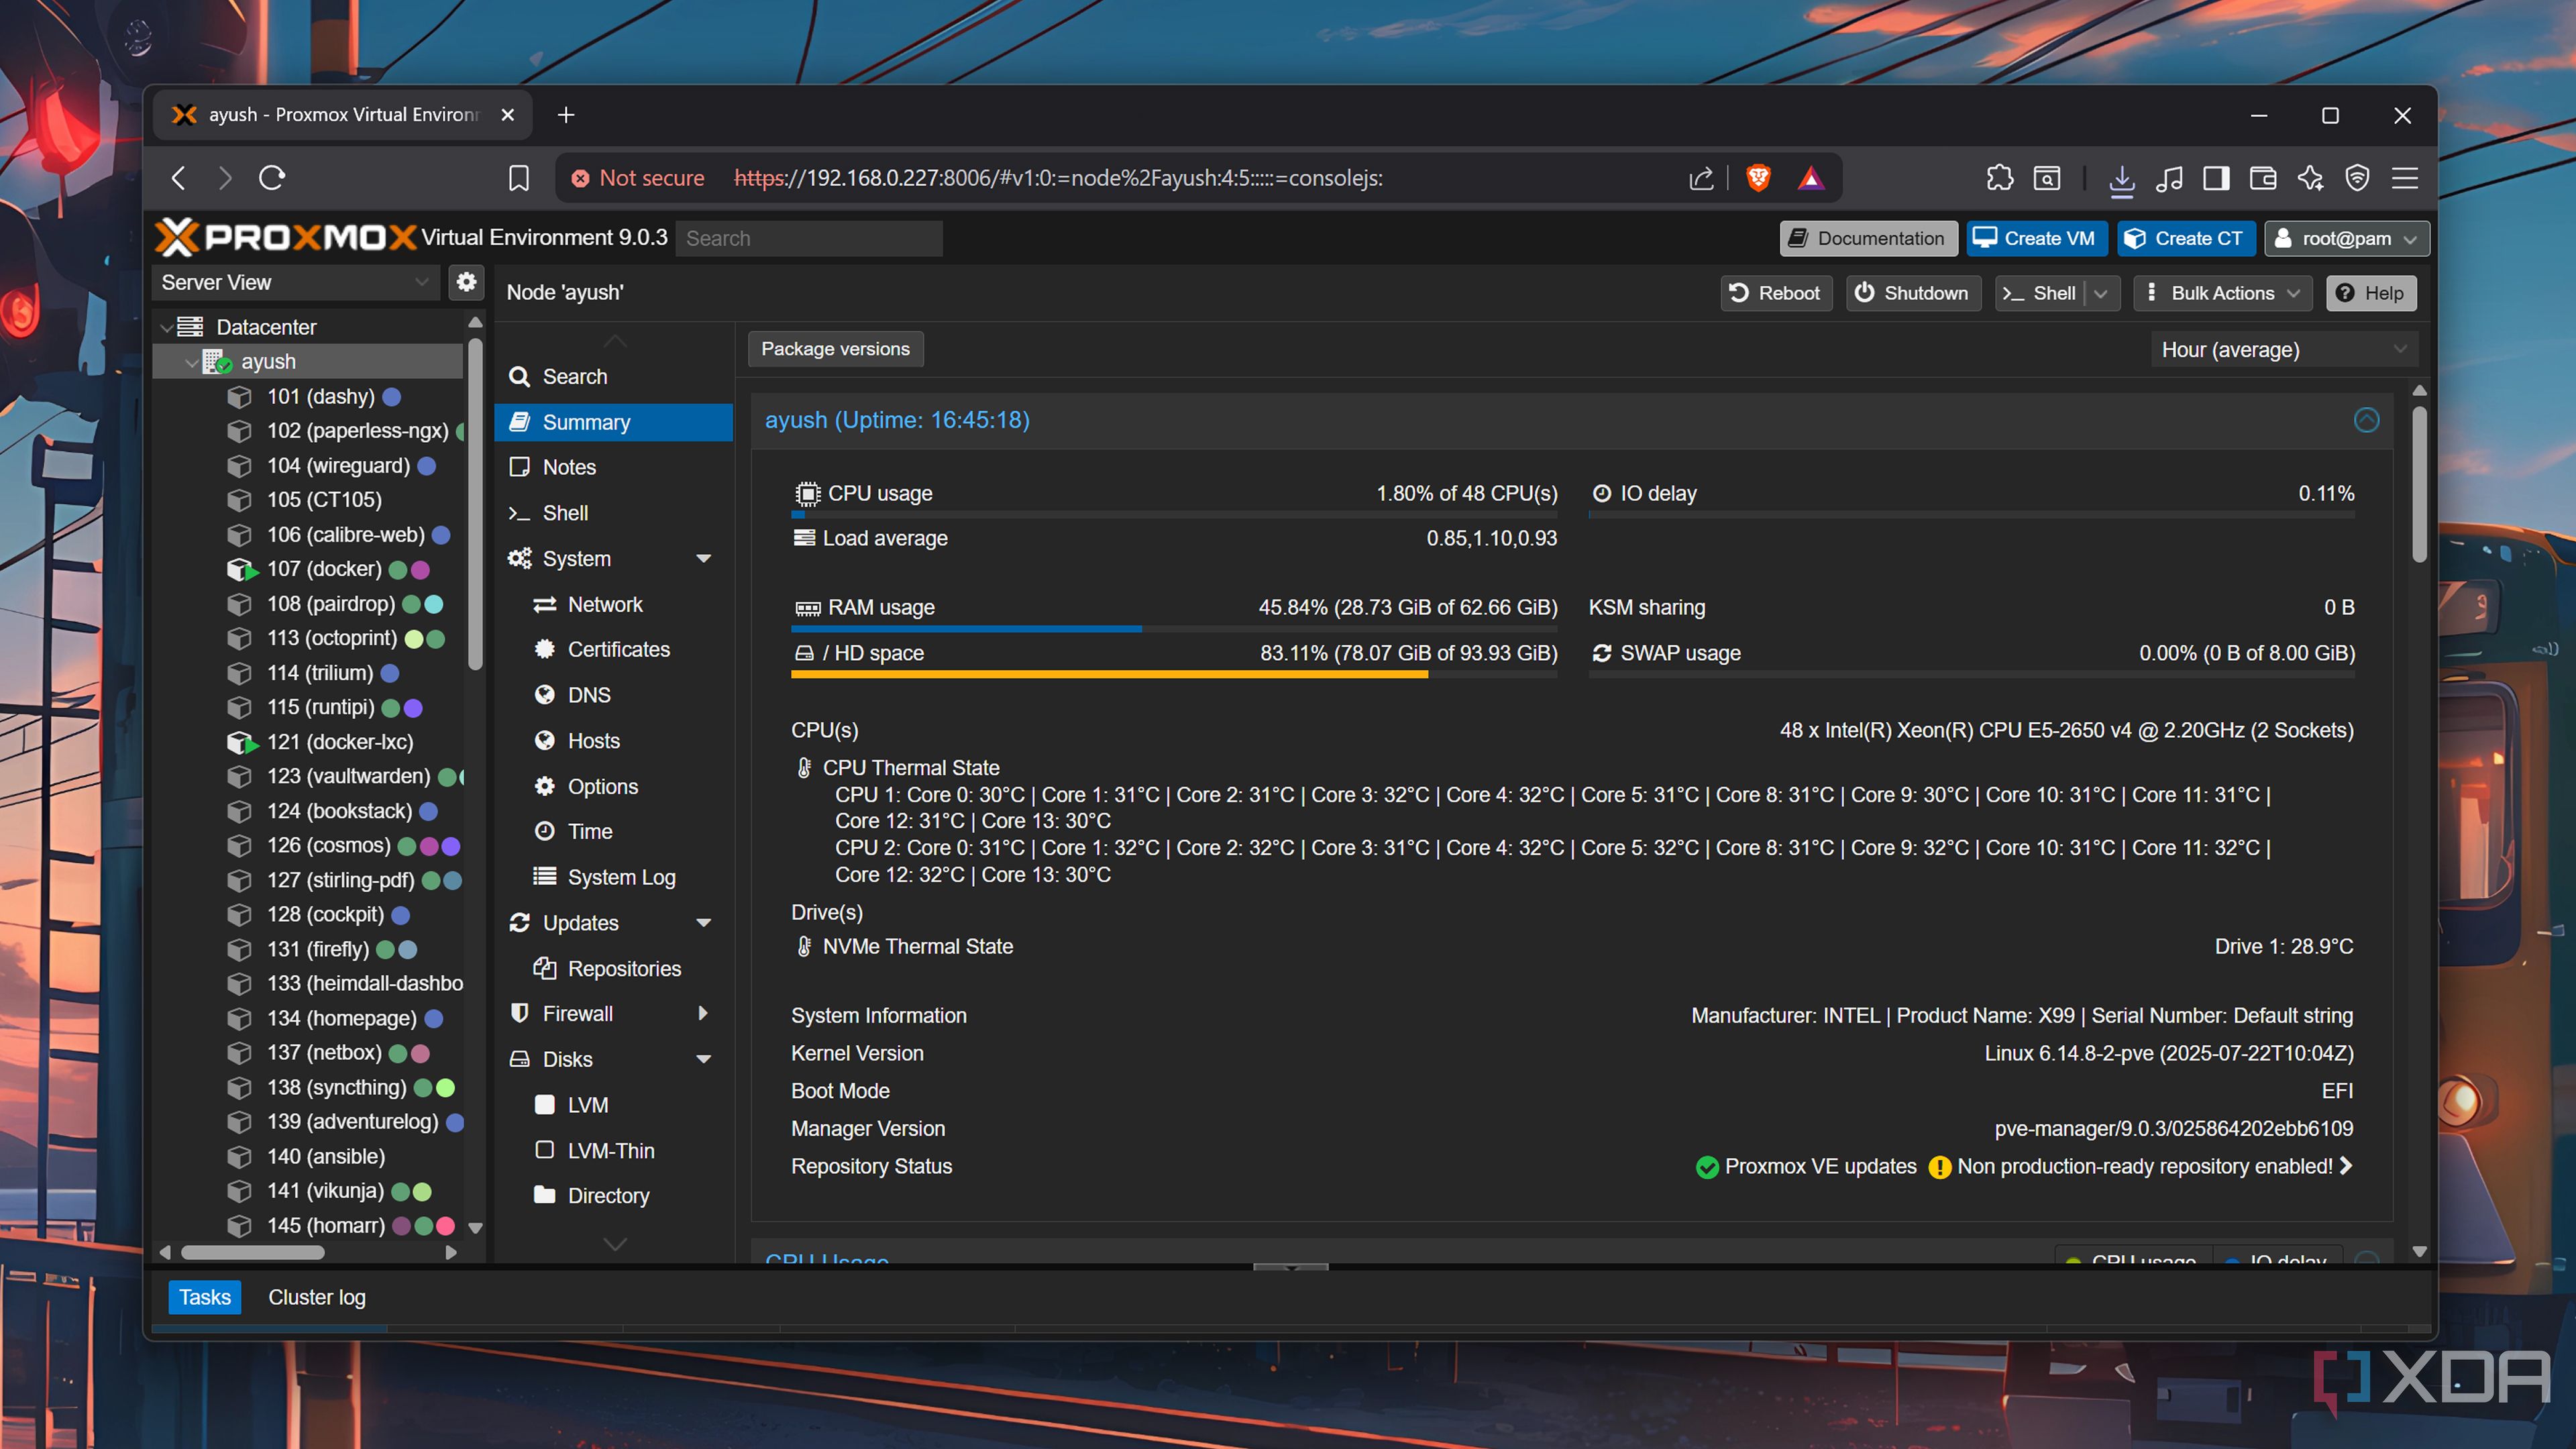Image resolution: width=2576 pixels, height=1449 pixels.
Task: Open the Shell button dropdown arrow
Action: click(x=2101, y=293)
